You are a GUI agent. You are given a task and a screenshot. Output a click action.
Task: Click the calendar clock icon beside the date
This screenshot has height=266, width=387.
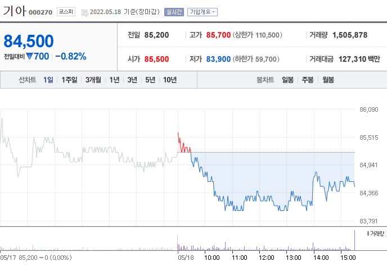84,13
